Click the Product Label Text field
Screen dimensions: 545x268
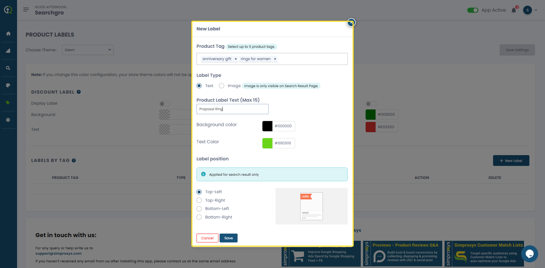pyautogui.click(x=232, y=109)
